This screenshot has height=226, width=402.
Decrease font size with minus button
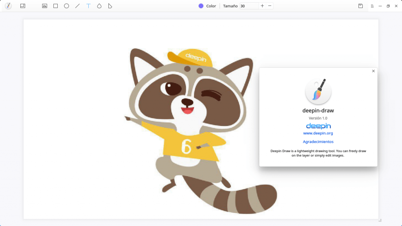(x=270, y=6)
